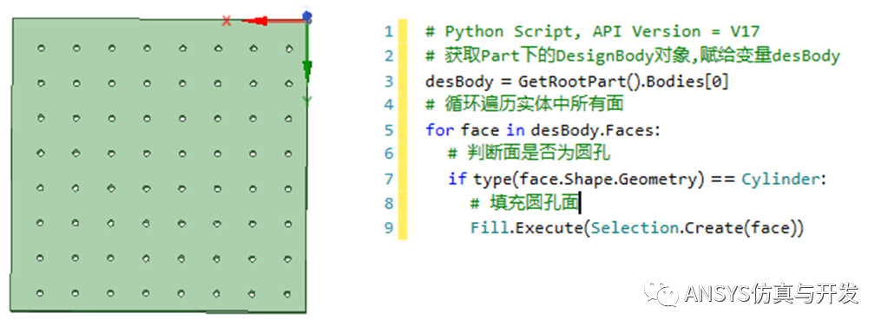Click the comment '填充圆孔面'
This screenshot has height=333, width=888.
[523, 203]
